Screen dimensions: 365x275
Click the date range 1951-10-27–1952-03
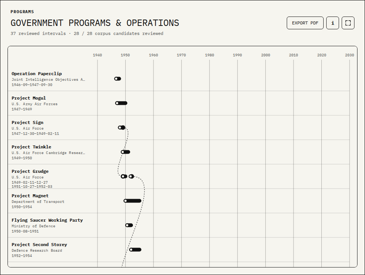pos(32,186)
